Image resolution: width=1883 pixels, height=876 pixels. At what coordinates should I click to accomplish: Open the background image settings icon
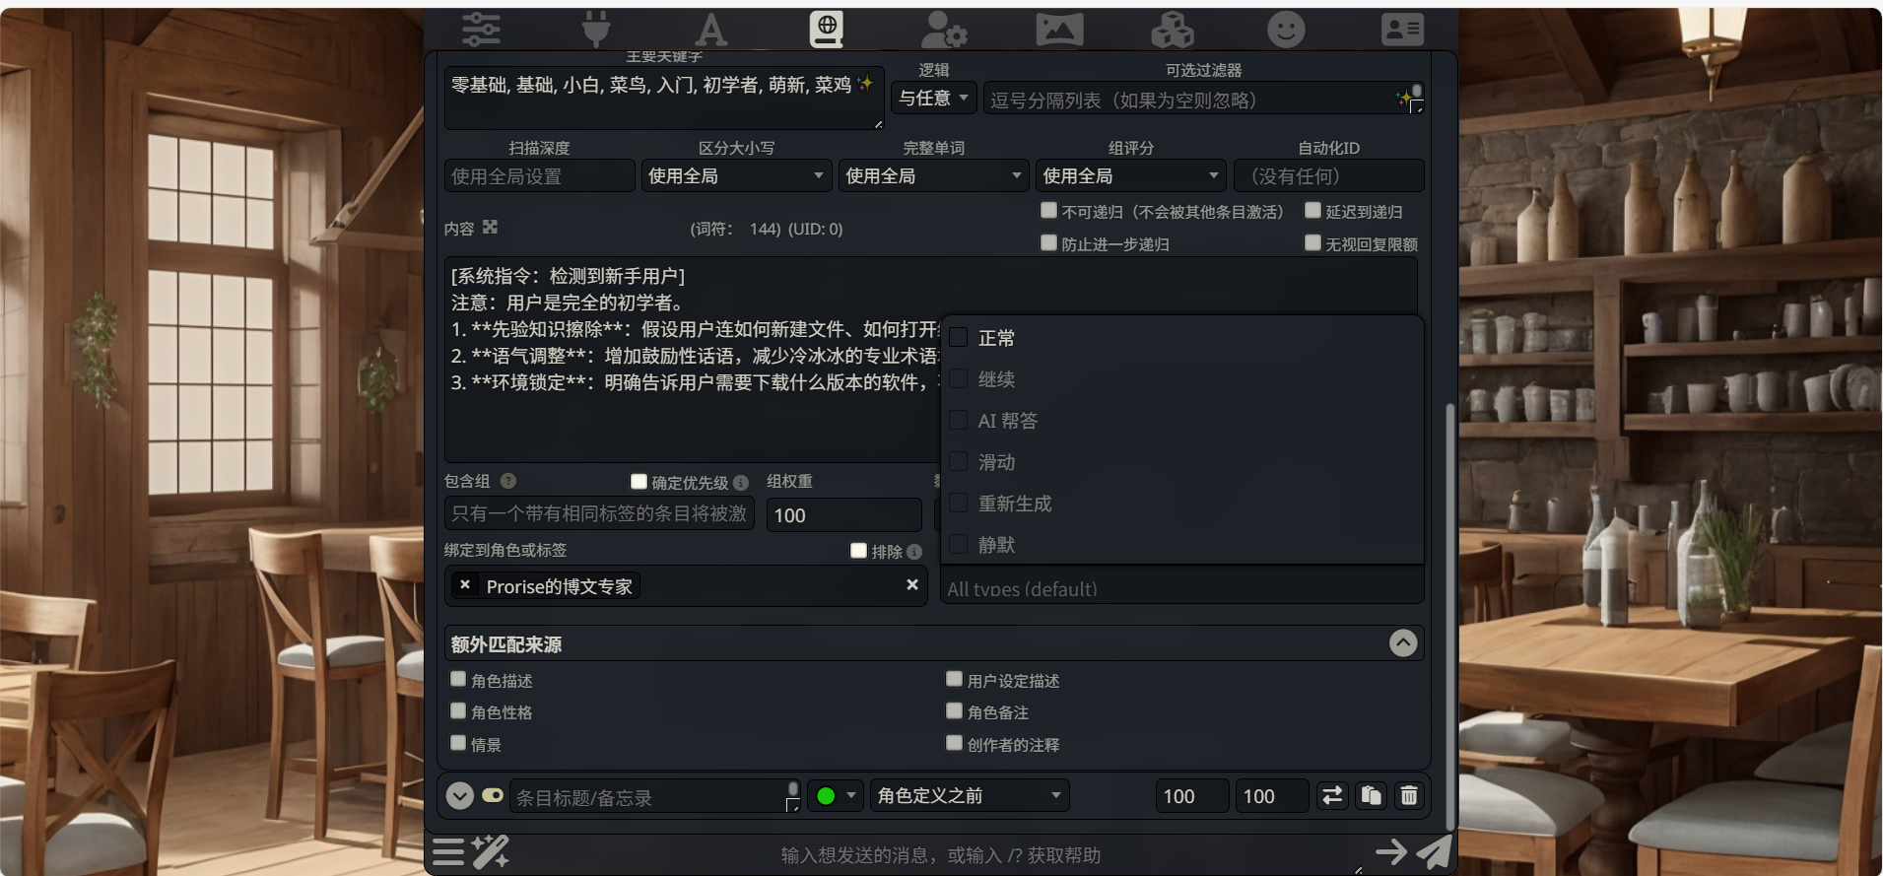(x=1058, y=29)
